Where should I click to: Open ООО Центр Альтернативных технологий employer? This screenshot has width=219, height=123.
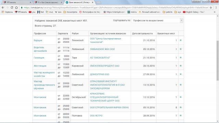tap(106, 40)
